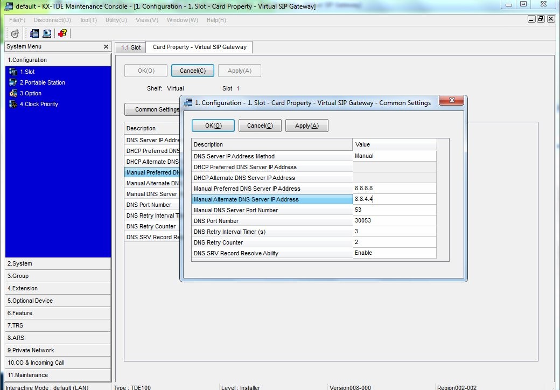Click the 4.Clock Priority icon
The width and height of the screenshot is (560, 390).
[x=13, y=105]
